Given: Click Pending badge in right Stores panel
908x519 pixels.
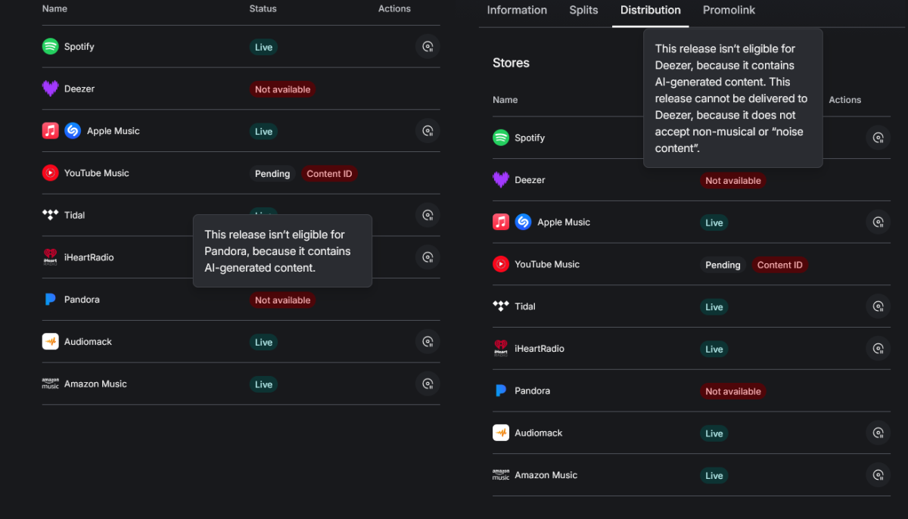Looking at the screenshot, I should [x=723, y=266].
